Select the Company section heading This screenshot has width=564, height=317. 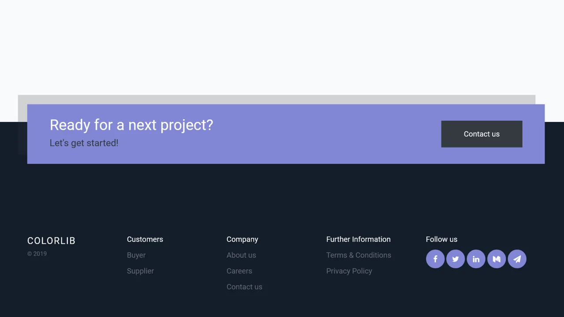point(242,239)
